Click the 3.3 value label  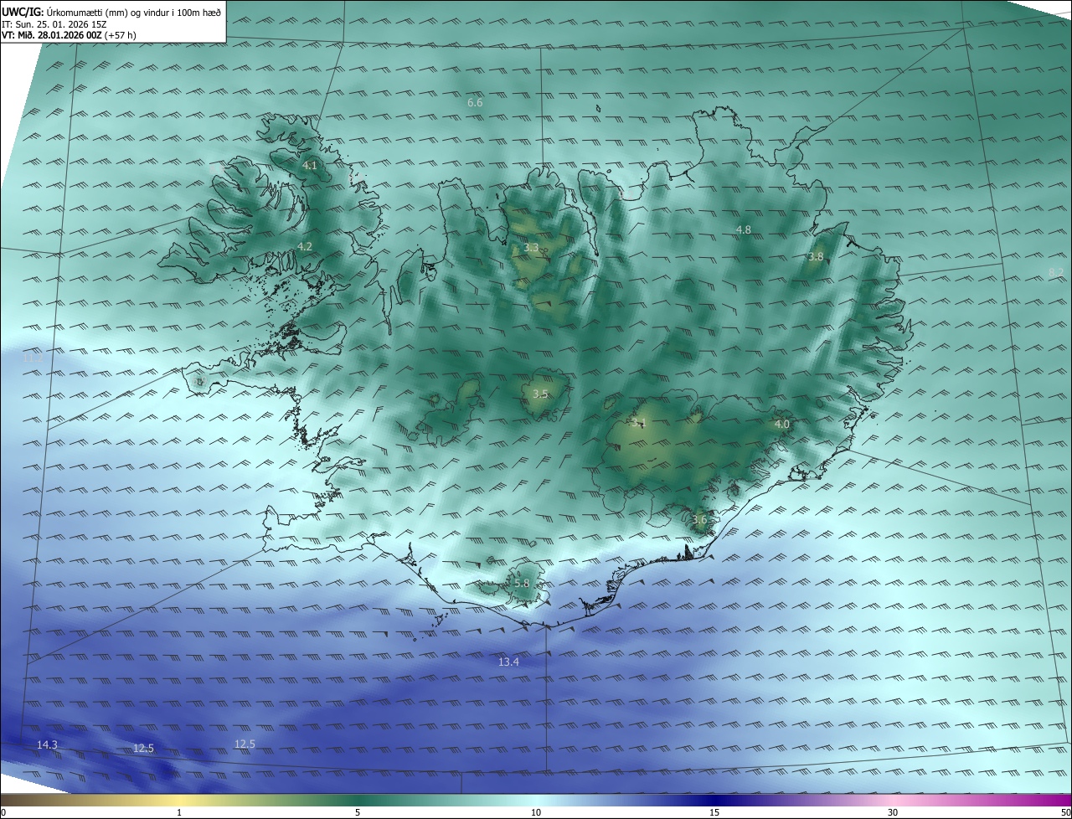pos(531,247)
